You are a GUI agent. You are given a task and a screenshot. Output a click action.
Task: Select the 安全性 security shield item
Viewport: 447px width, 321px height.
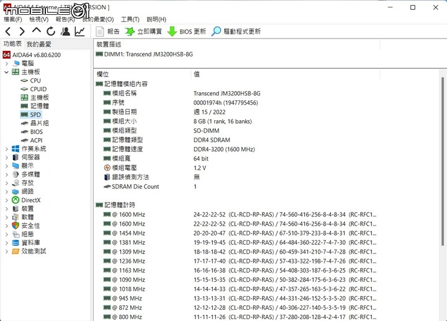[26, 226]
